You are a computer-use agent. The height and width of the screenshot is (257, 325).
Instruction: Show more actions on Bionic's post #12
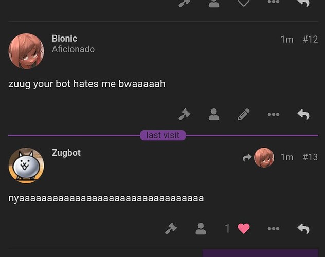coord(274,114)
